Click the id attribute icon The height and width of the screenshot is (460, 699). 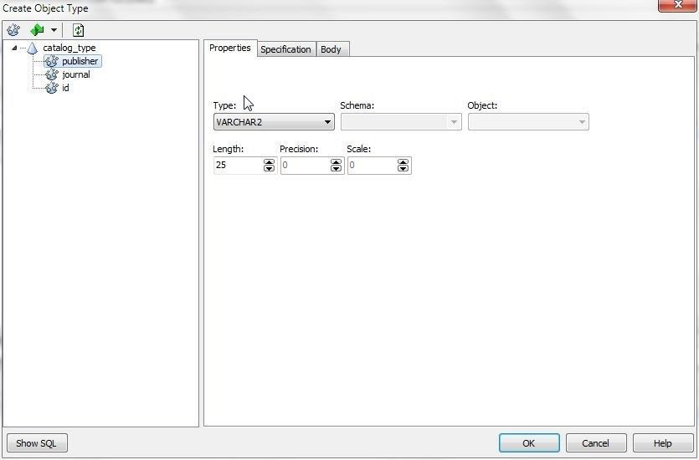click(x=52, y=88)
